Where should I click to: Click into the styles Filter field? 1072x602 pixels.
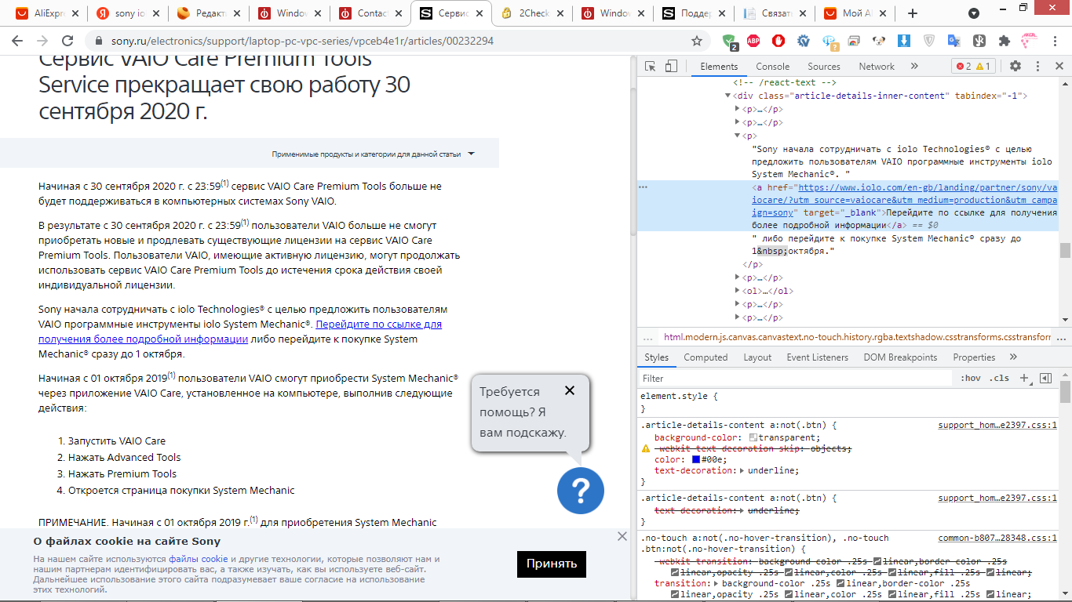click(x=794, y=378)
